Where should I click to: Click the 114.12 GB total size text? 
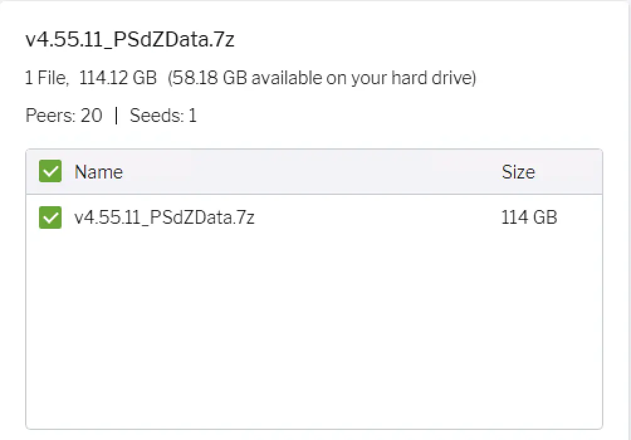click(x=118, y=79)
